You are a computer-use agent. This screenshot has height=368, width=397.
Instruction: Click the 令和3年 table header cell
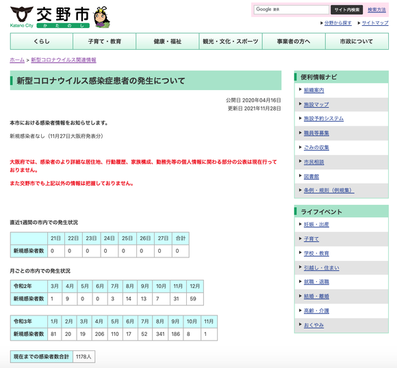click(29, 322)
